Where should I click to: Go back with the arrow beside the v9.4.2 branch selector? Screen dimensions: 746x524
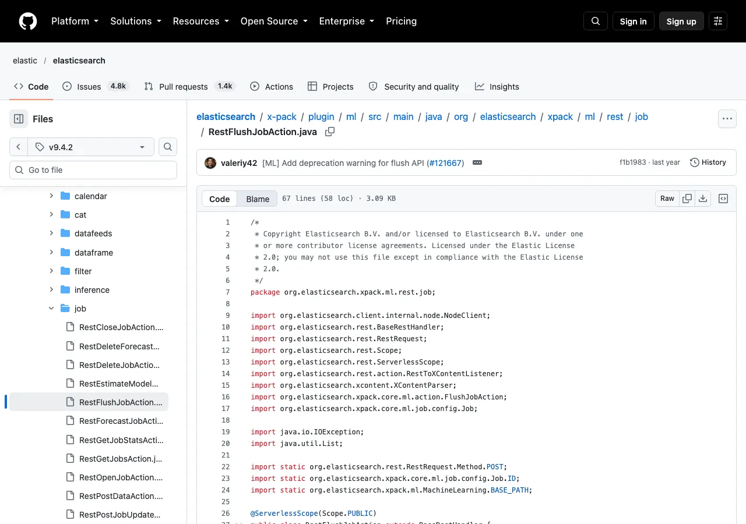click(19, 147)
